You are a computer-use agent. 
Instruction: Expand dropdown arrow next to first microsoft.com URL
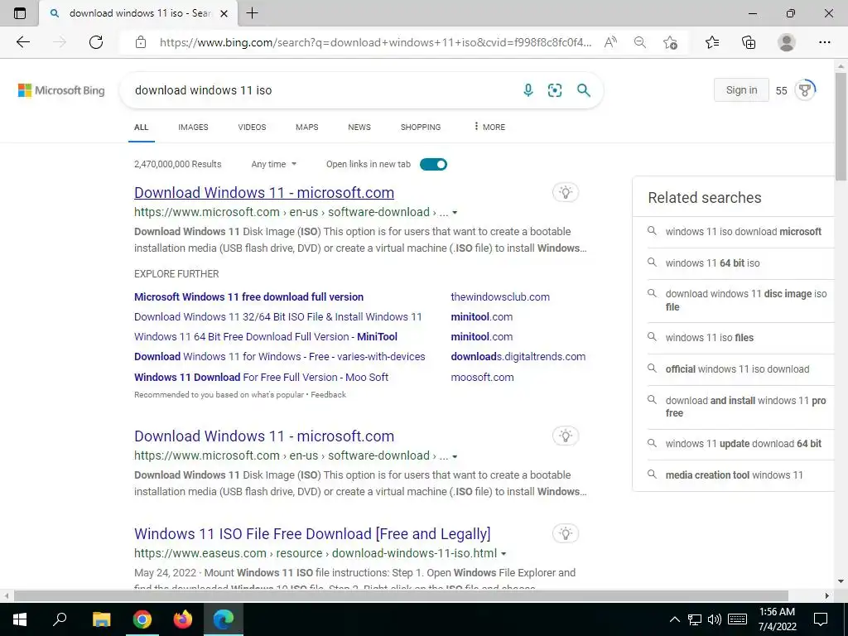click(455, 213)
